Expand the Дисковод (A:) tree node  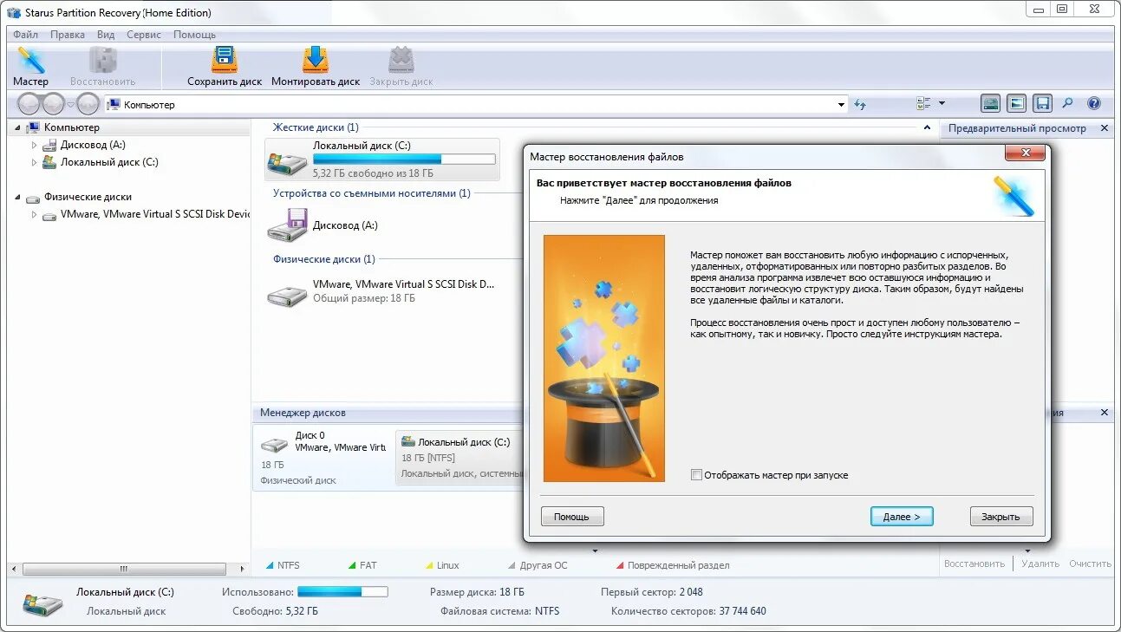coord(35,145)
